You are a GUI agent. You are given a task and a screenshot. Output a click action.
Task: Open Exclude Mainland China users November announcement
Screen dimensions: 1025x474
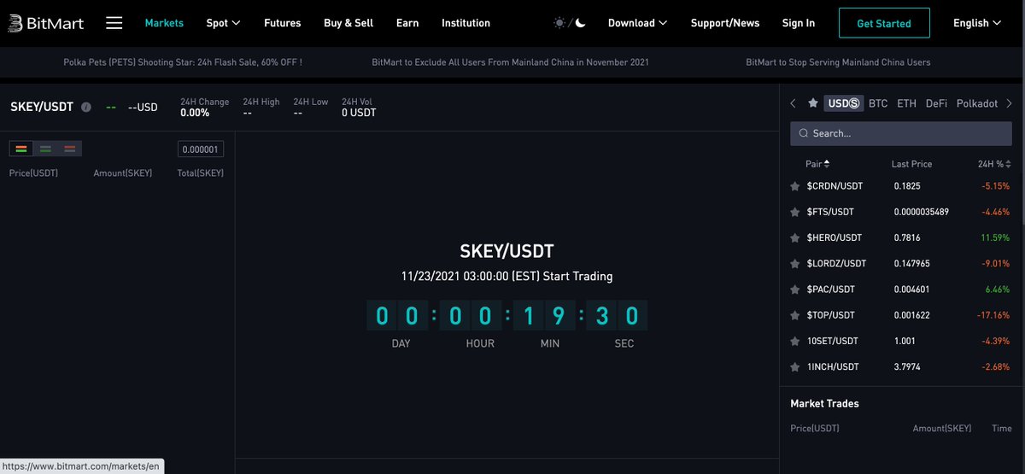(x=511, y=62)
